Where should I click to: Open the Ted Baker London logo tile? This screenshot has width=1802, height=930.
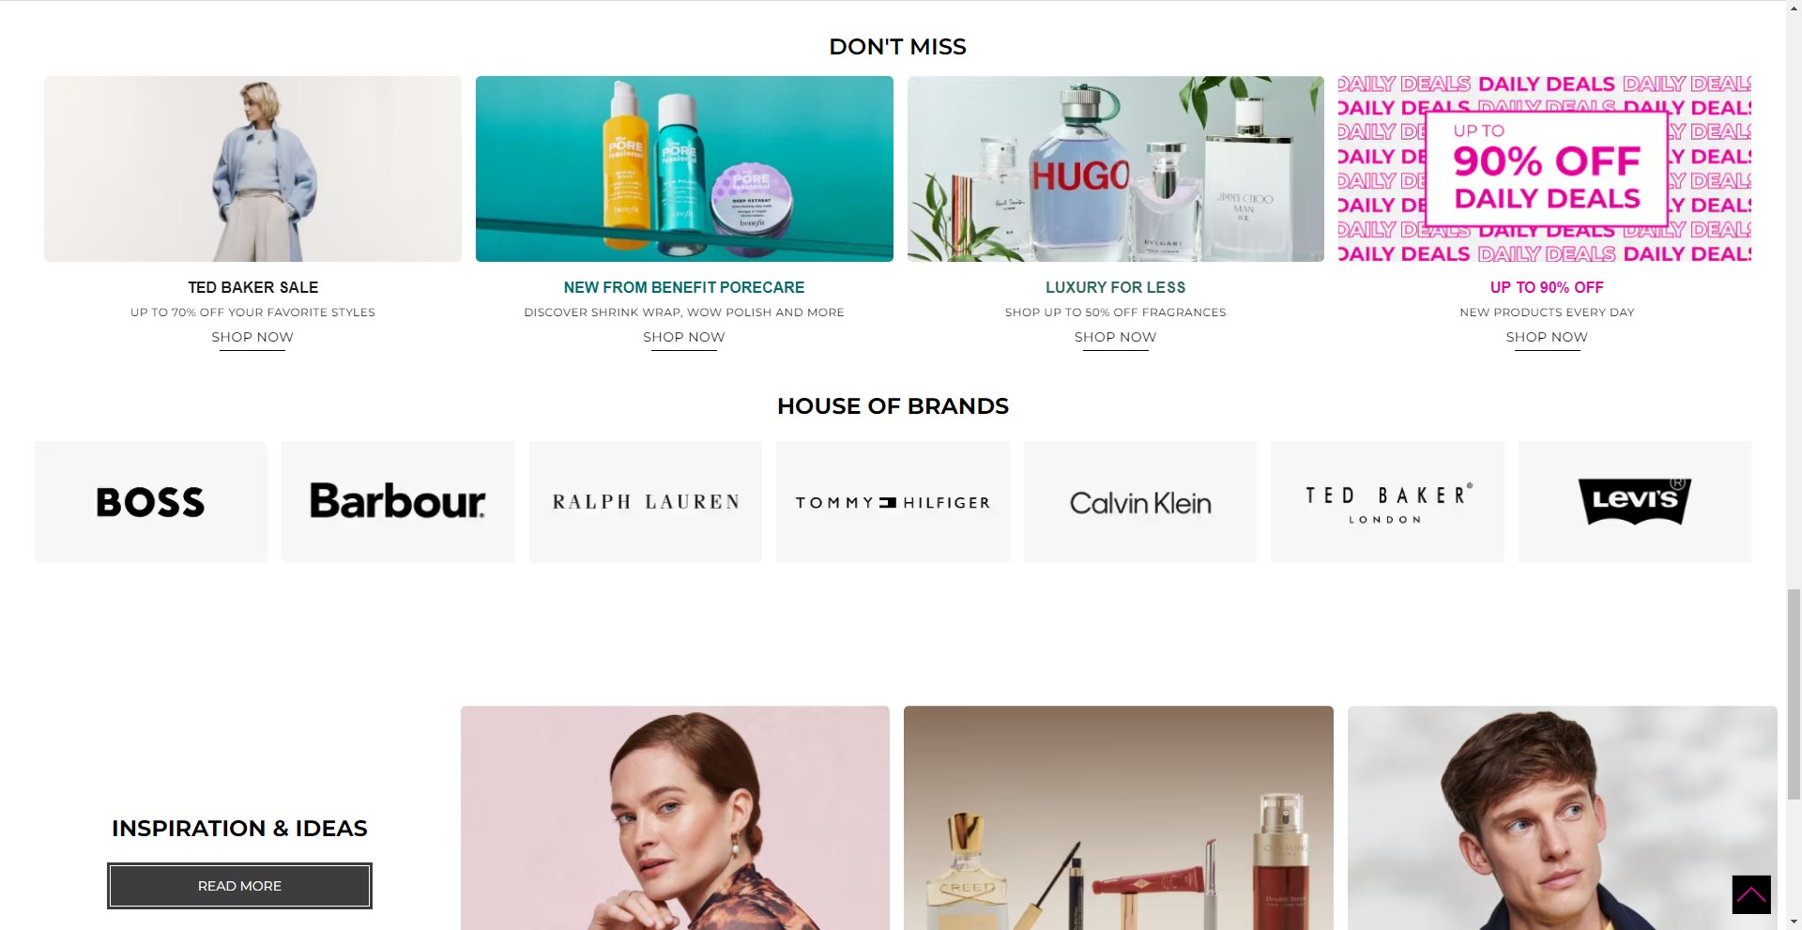tap(1387, 502)
